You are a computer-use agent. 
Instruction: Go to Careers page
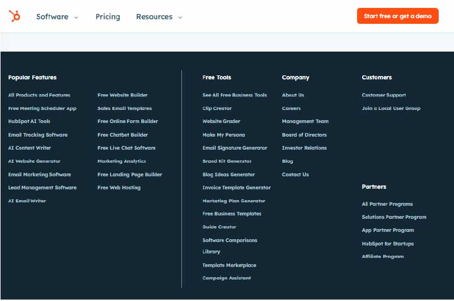(x=291, y=108)
